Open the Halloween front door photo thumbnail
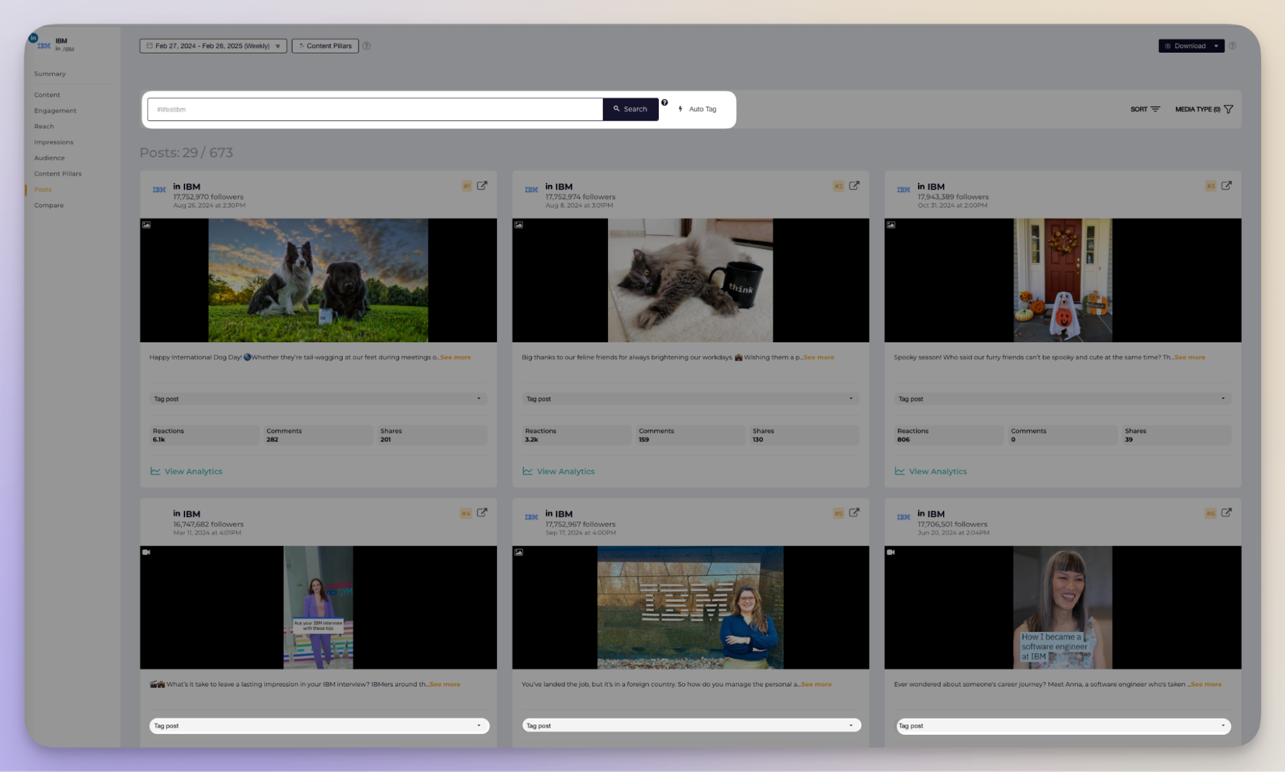Screen dimensions: 1285x772 tap(1063, 280)
